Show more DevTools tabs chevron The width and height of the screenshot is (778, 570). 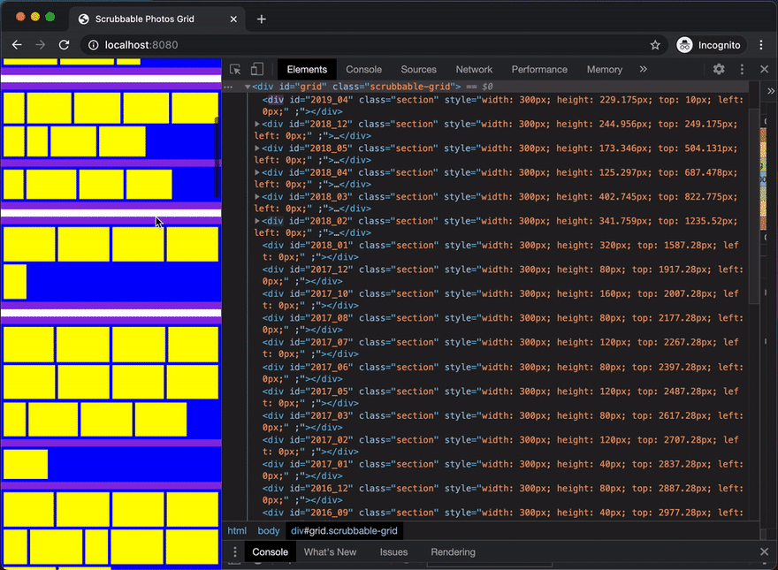[643, 70]
